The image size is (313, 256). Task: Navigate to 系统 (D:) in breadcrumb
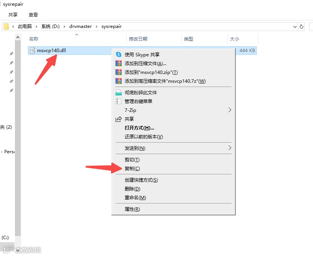[x=50, y=26]
